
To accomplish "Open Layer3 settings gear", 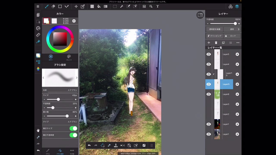I will point(237,104).
